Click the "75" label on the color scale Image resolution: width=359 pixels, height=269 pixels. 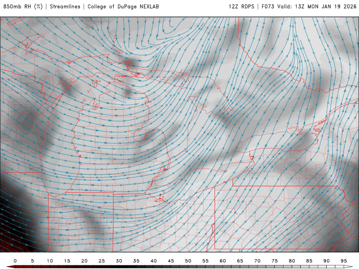coord(275,261)
